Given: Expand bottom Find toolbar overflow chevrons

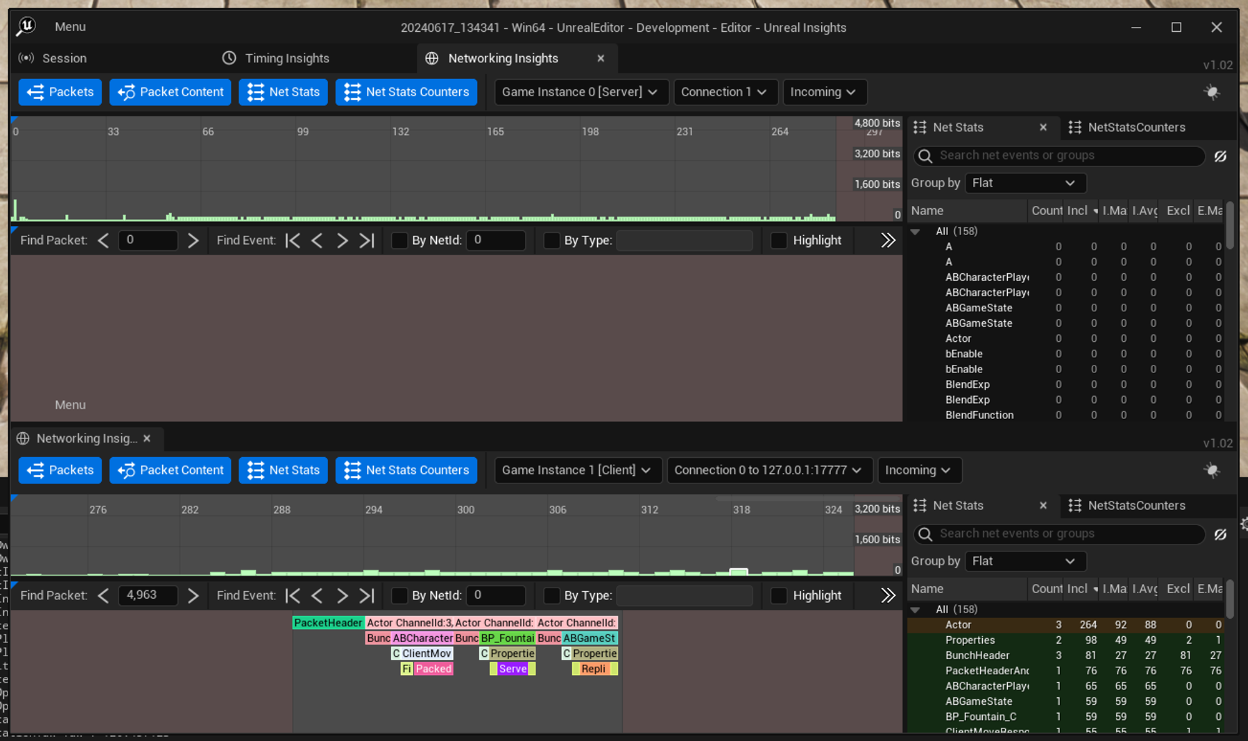Looking at the screenshot, I should pyautogui.click(x=888, y=596).
